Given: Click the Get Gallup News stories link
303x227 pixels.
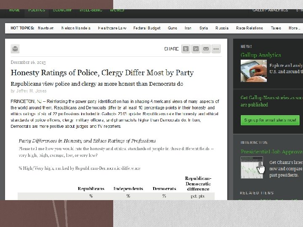Looking at the screenshot, I should (272, 101).
